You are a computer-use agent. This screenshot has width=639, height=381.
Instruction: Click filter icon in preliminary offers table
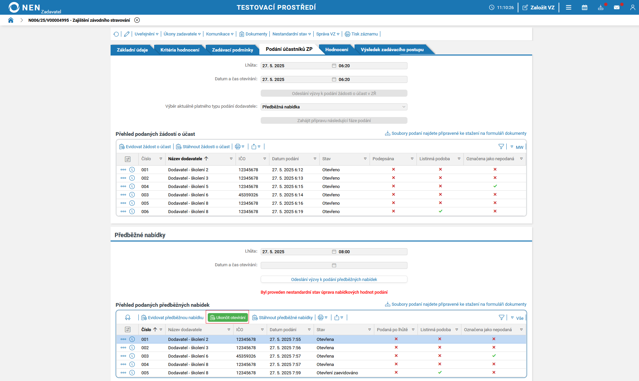pos(501,317)
